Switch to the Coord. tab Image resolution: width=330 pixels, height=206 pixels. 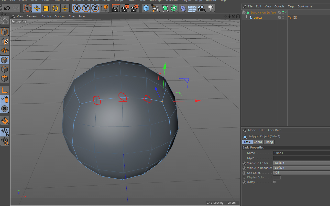click(x=258, y=142)
